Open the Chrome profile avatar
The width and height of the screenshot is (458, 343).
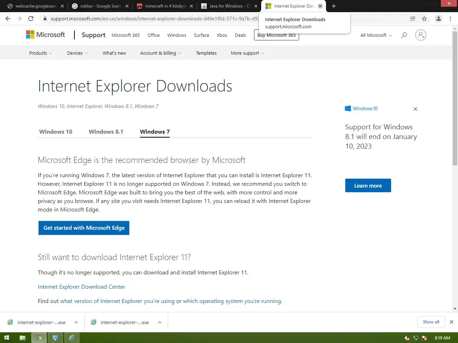click(438, 19)
